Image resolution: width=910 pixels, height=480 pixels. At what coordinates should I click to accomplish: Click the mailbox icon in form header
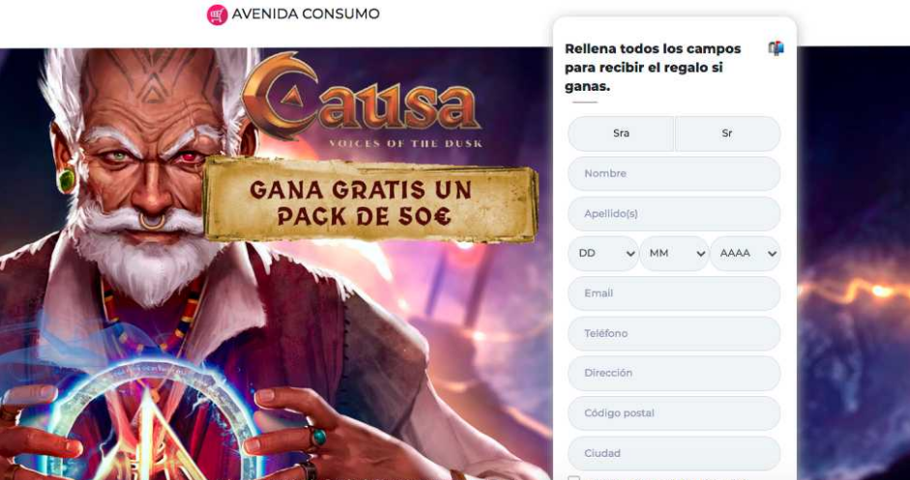[776, 48]
